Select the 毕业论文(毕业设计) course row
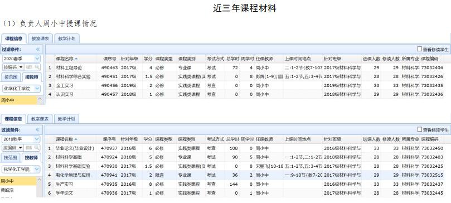 245,148
